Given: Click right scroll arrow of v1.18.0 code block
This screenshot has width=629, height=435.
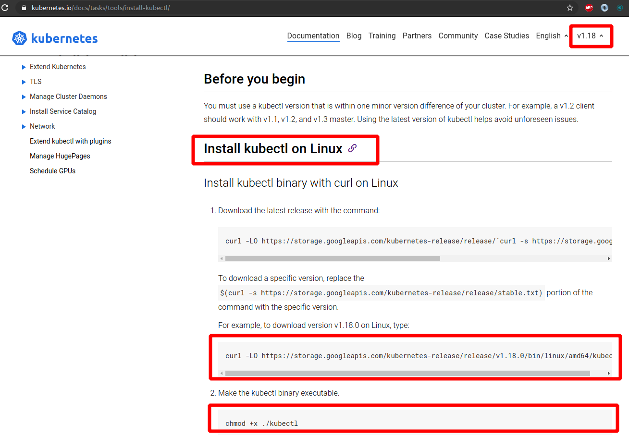Looking at the screenshot, I should click(x=608, y=373).
